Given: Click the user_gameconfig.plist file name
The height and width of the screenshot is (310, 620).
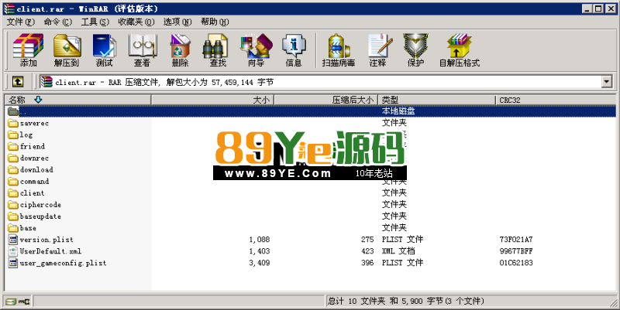Looking at the screenshot, I should coord(64,263).
